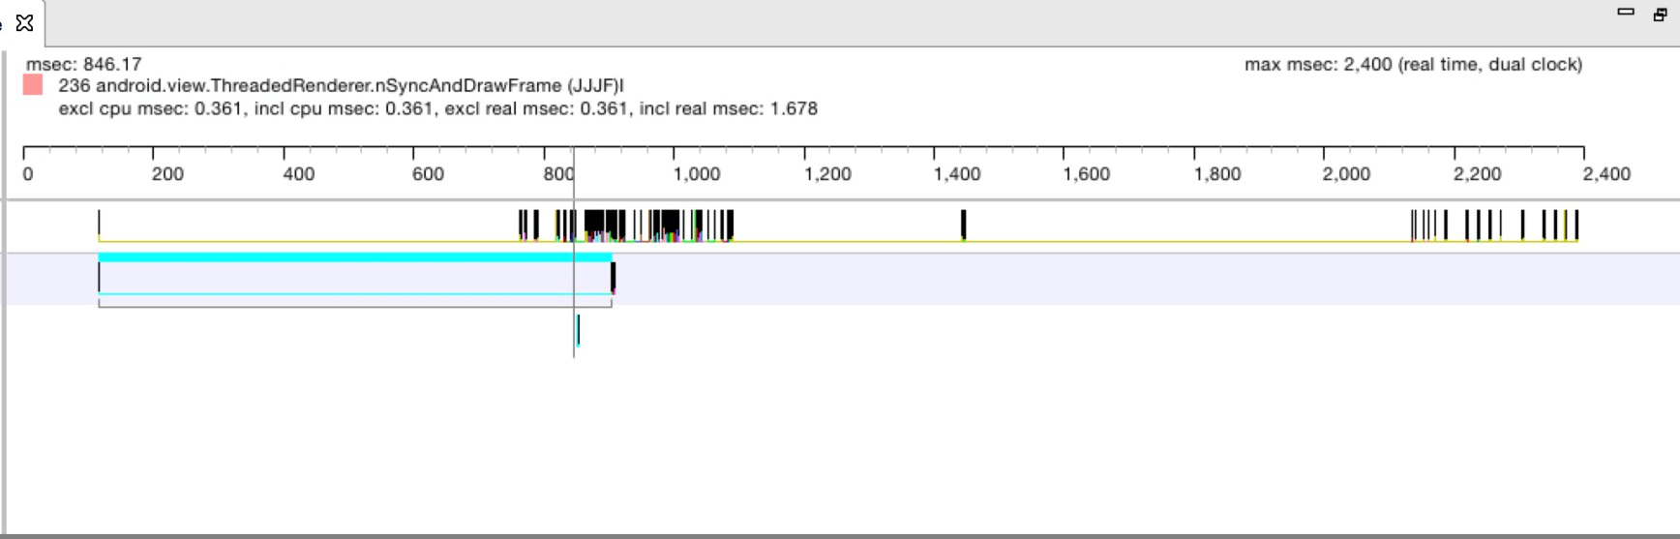Click the 600 mark on the time ruler

[x=428, y=174]
